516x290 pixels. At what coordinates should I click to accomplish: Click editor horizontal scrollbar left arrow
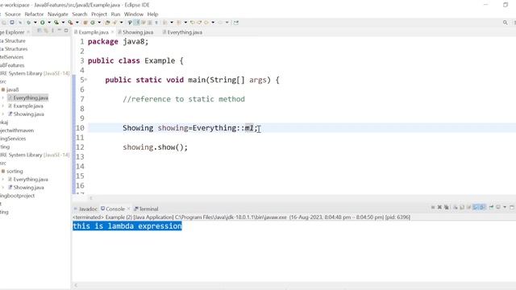pyautogui.click(x=91, y=198)
